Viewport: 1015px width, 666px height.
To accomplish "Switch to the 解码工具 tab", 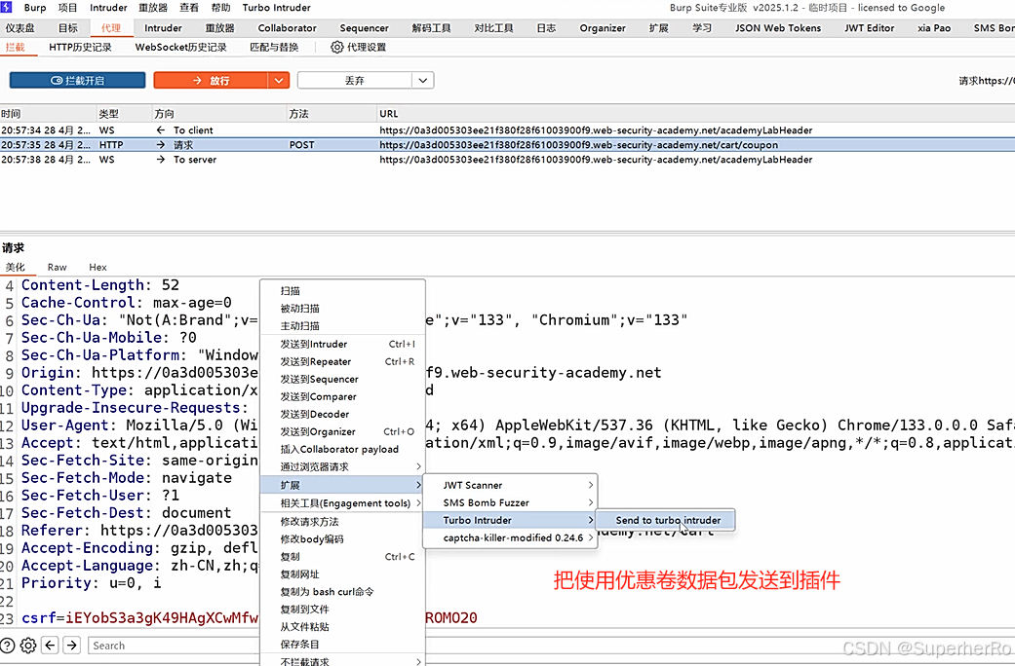I will tap(431, 28).
